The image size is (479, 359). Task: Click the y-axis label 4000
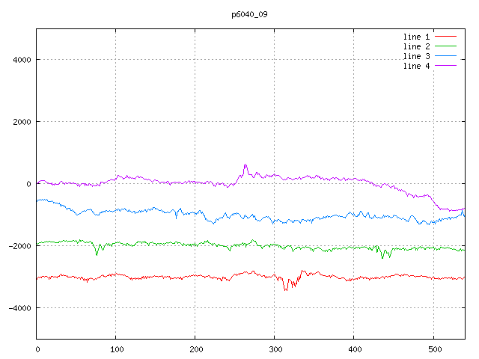click(x=22, y=60)
